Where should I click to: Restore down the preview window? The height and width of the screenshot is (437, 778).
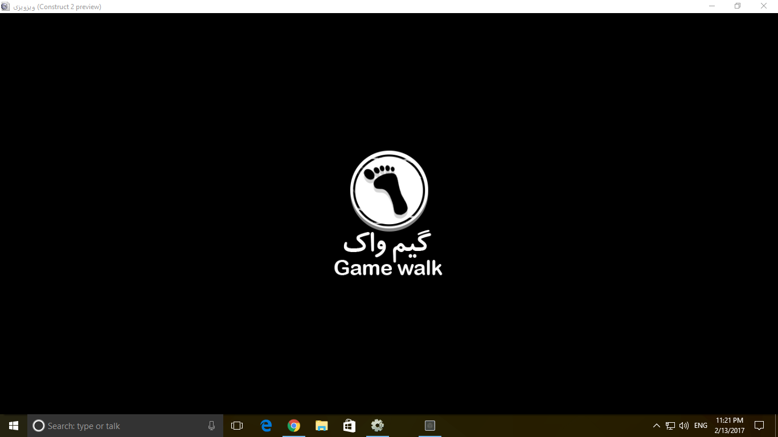pyautogui.click(x=738, y=6)
